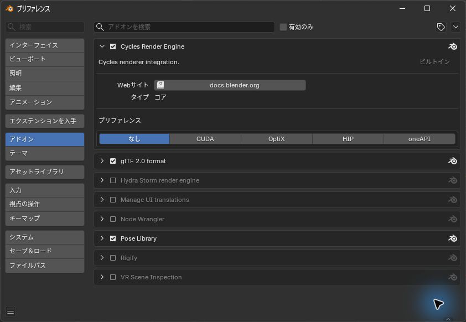Open エクステンションを入手 section
This screenshot has height=322, width=466.
click(45, 121)
